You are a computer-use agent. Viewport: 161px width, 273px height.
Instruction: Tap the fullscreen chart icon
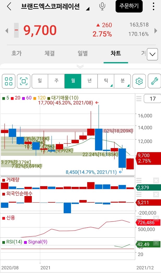pos(23,81)
